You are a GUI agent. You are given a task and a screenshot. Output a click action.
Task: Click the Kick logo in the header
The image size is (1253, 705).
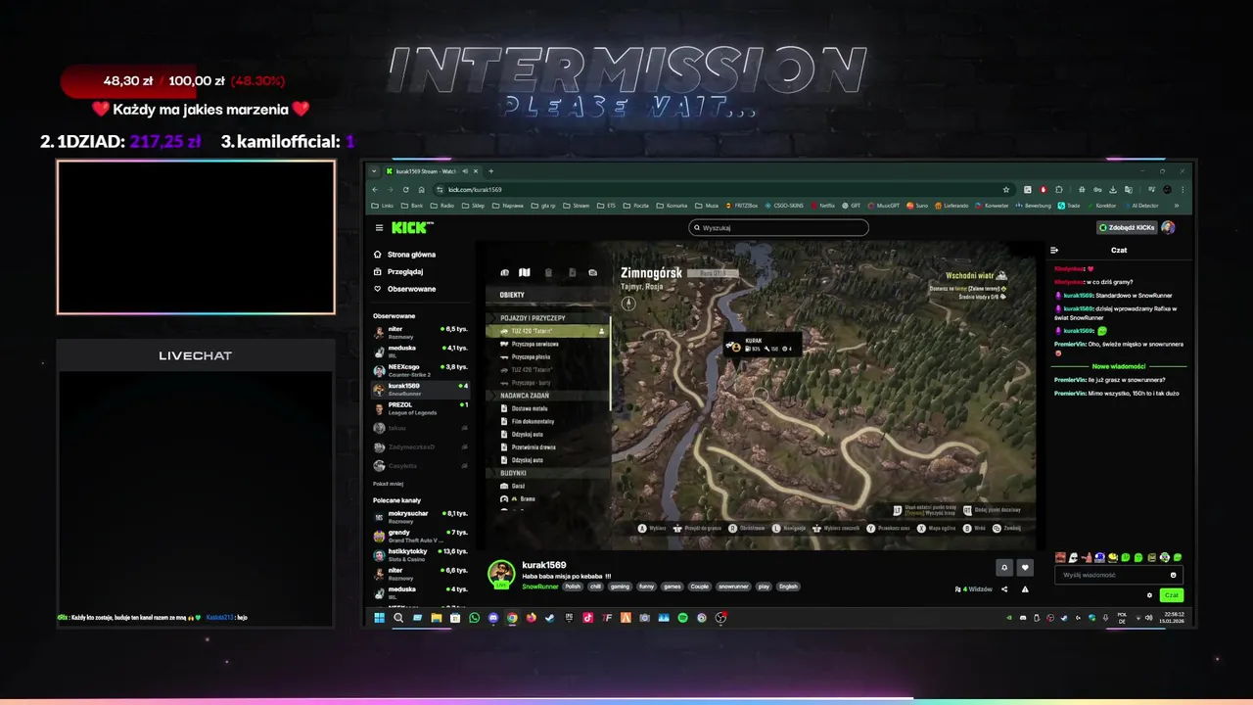coord(412,227)
